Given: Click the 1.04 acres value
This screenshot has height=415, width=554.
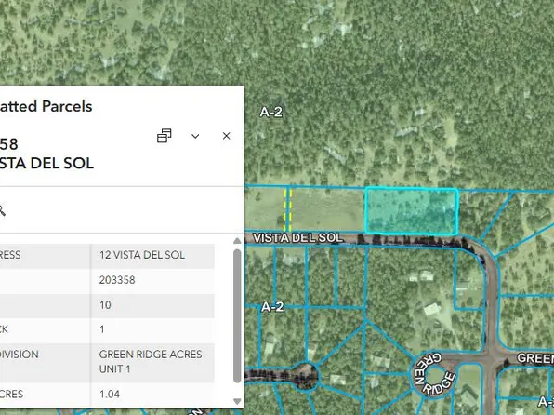Looking at the screenshot, I should [x=110, y=395].
